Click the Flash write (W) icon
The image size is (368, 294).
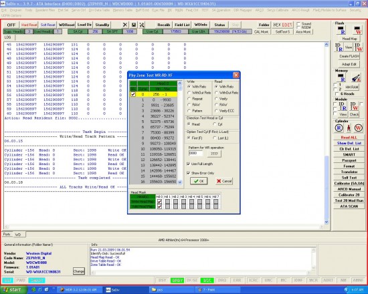point(357,30)
